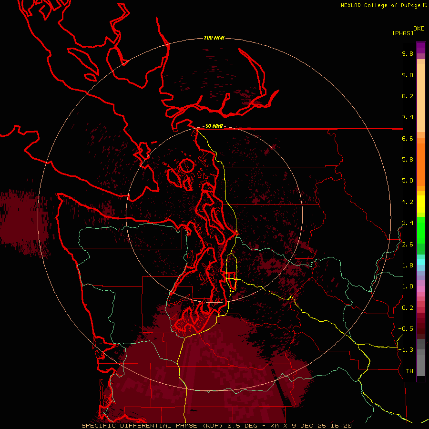Click the 1.0 legend value
The image size is (429, 429).
pos(408,287)
